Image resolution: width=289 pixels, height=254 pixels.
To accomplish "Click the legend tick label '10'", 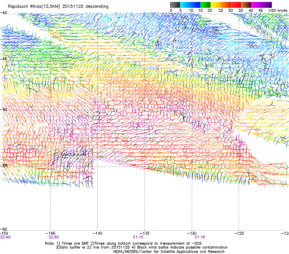I will [x=191, y=11].
